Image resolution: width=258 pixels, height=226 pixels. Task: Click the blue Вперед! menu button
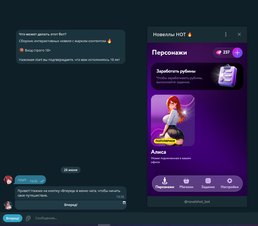[12, 218]
